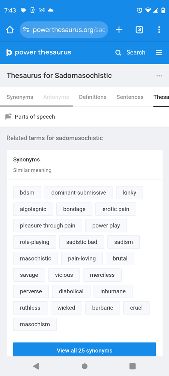Select the synonym 'pleasure through pain'
This screenshot has width=169, height=376.
(x=48, y=226)
